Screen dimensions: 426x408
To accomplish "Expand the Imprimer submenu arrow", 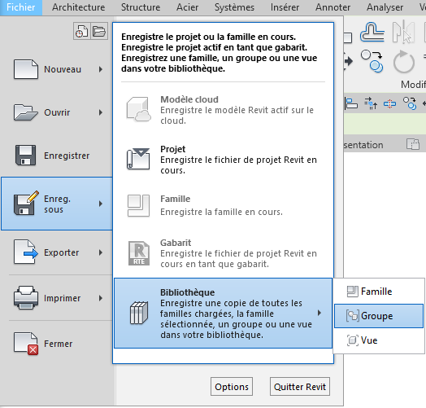I will click(x=101, y=298).
